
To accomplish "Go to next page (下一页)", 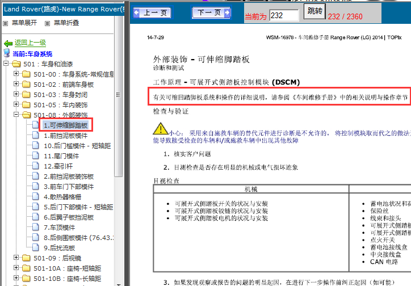I will tap(212, 12).
